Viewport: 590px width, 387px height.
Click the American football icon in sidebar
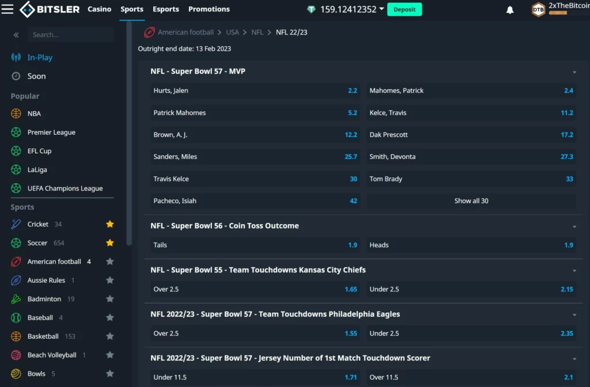(16, 261)
